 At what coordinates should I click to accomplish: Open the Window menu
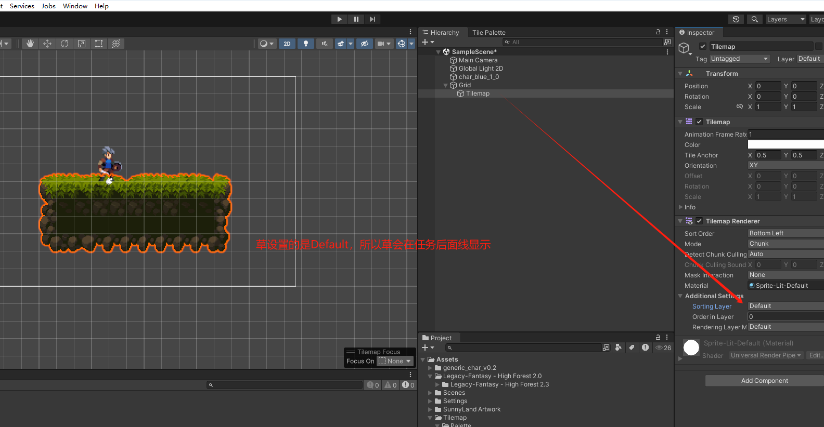click(75, 6)
